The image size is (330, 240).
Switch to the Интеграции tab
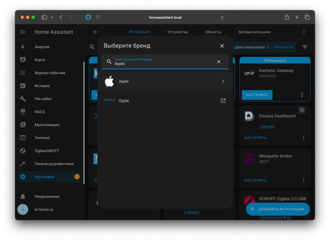tap(140, 32)
